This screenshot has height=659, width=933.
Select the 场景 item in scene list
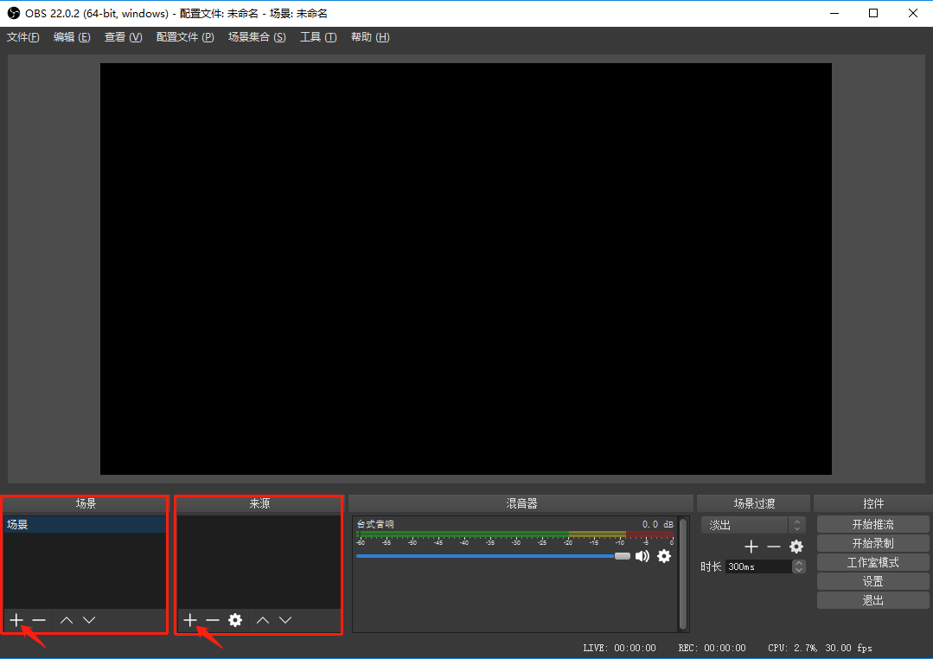click(x=85, y=524)
